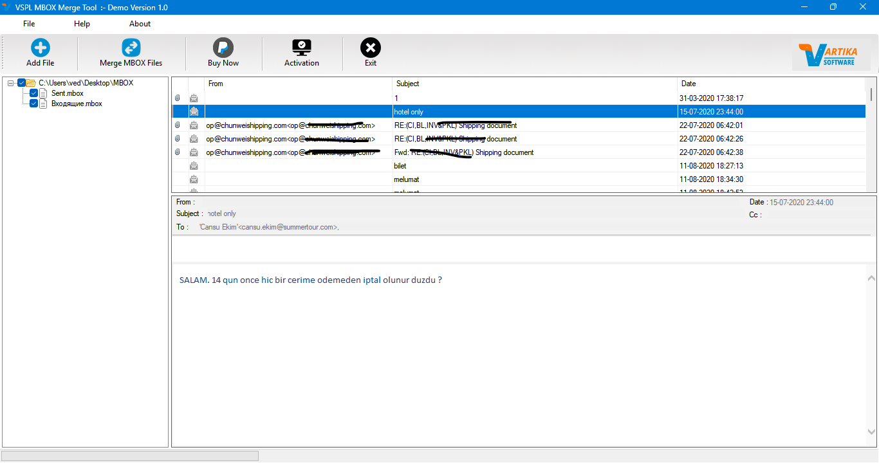The width and height of the screenshot is (879, 463).
Task: Click envelope icon of the 06:42:26 email
Action: [x=194, y=139]
